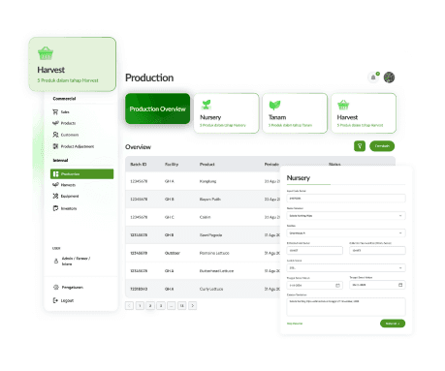Viewport: 445px width, 371px height.
Task: Click the Equipment tools icon
Action: (55, 196)
